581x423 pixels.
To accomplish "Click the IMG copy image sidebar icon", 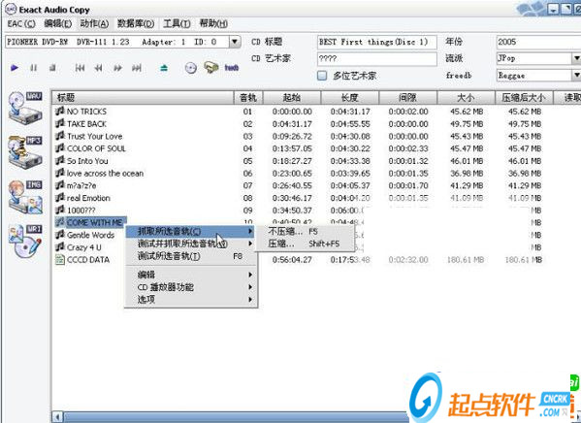I will point(25,197).
